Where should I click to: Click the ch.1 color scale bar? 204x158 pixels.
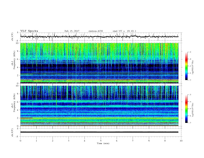point(186,66)
